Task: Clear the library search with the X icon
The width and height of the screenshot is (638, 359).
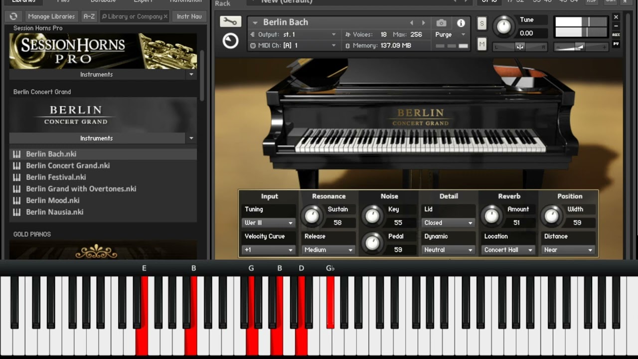Action: click(x=165, y=16)
